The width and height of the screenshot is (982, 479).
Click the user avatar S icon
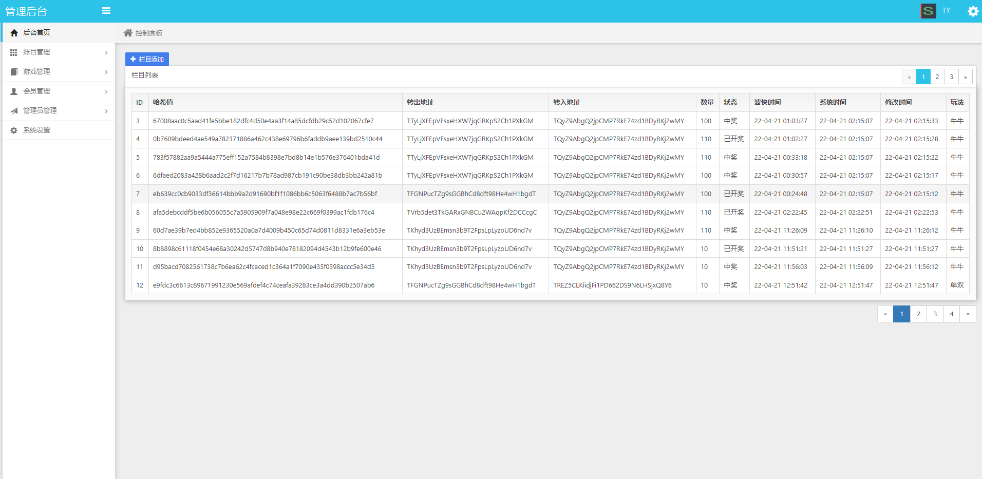[x=928, y=11]
